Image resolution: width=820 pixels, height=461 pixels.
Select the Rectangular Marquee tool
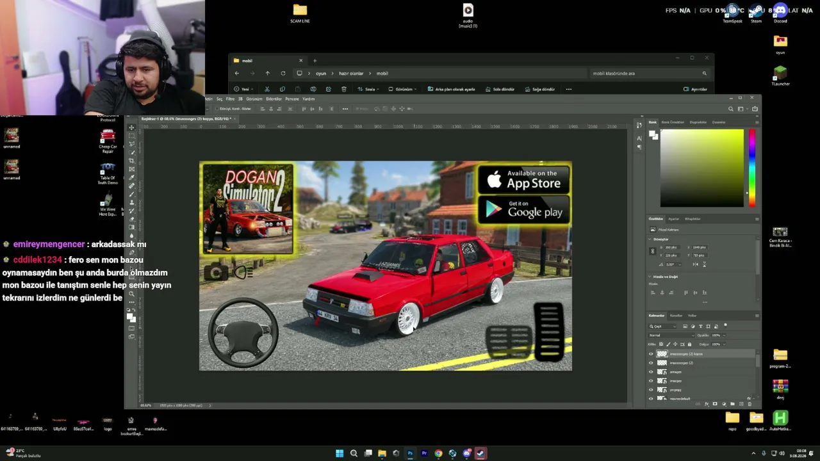coord(132,136)
